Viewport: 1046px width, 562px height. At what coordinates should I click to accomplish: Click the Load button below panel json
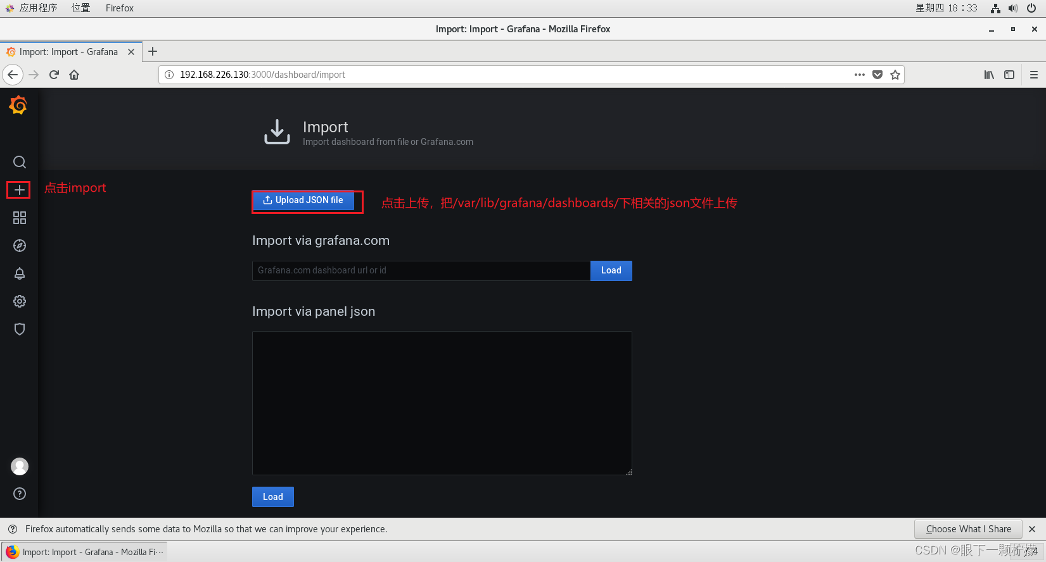273,497
